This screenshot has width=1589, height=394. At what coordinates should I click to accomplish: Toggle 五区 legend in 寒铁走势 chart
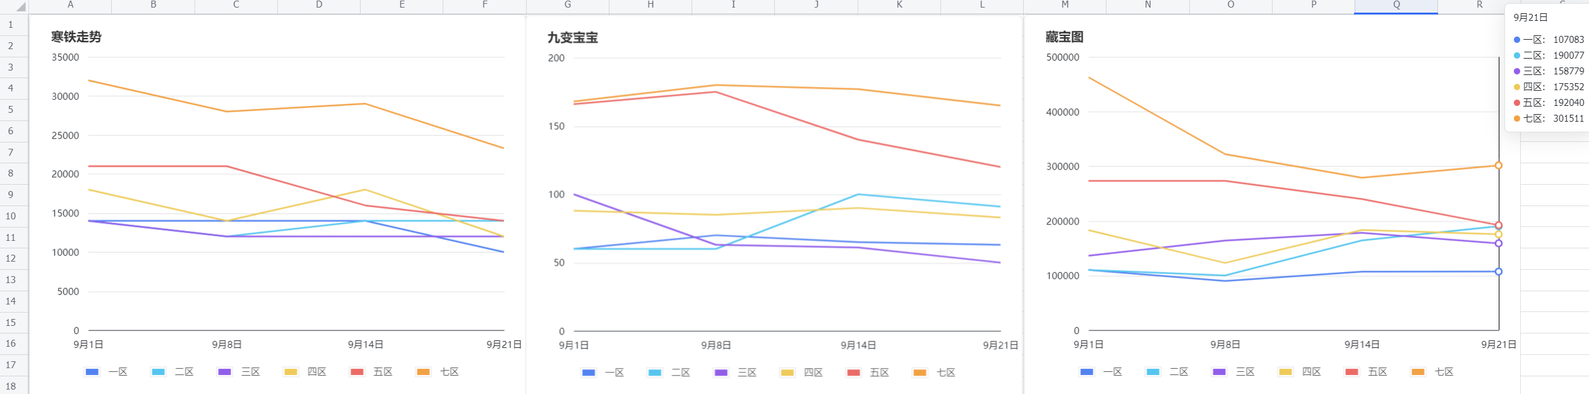pos(371,372)
